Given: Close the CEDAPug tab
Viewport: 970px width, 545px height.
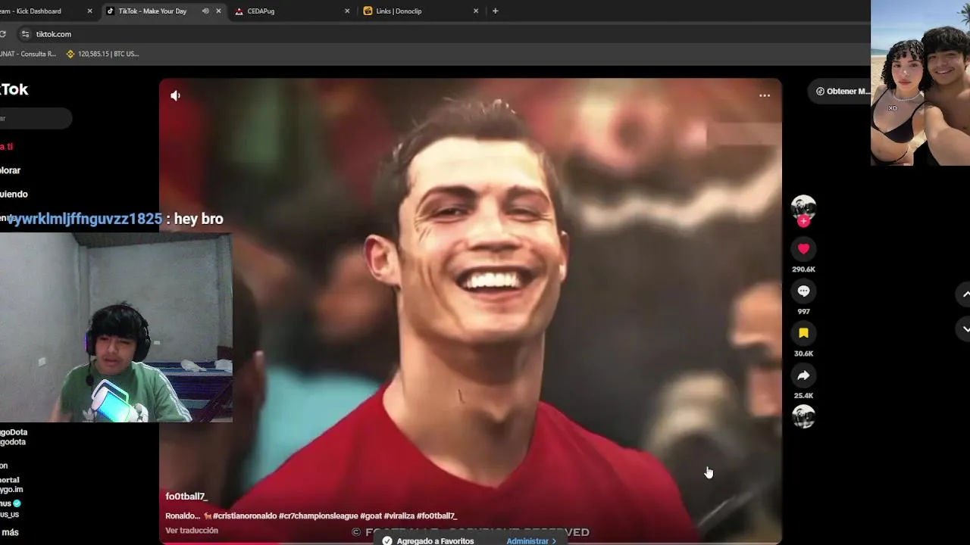Looking at the screenshot, I should click(347, 11).
